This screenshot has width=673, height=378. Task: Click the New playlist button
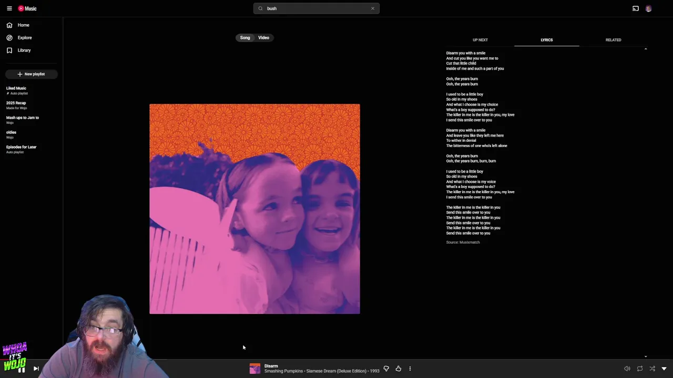tap(32, 74)
